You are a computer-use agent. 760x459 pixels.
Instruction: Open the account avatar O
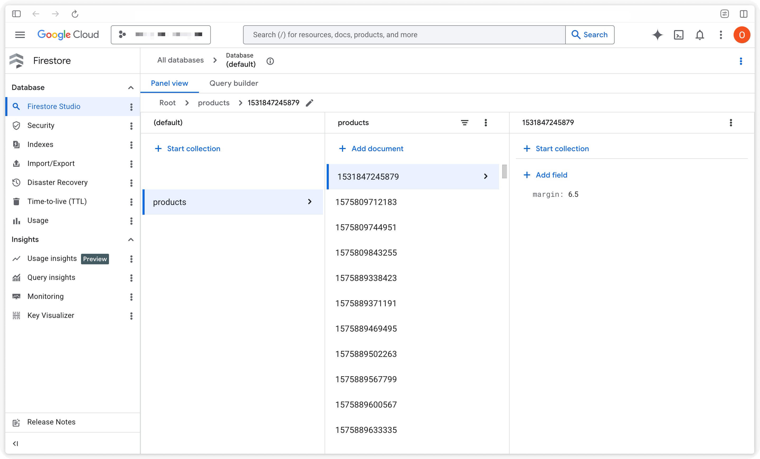[742, 35]
